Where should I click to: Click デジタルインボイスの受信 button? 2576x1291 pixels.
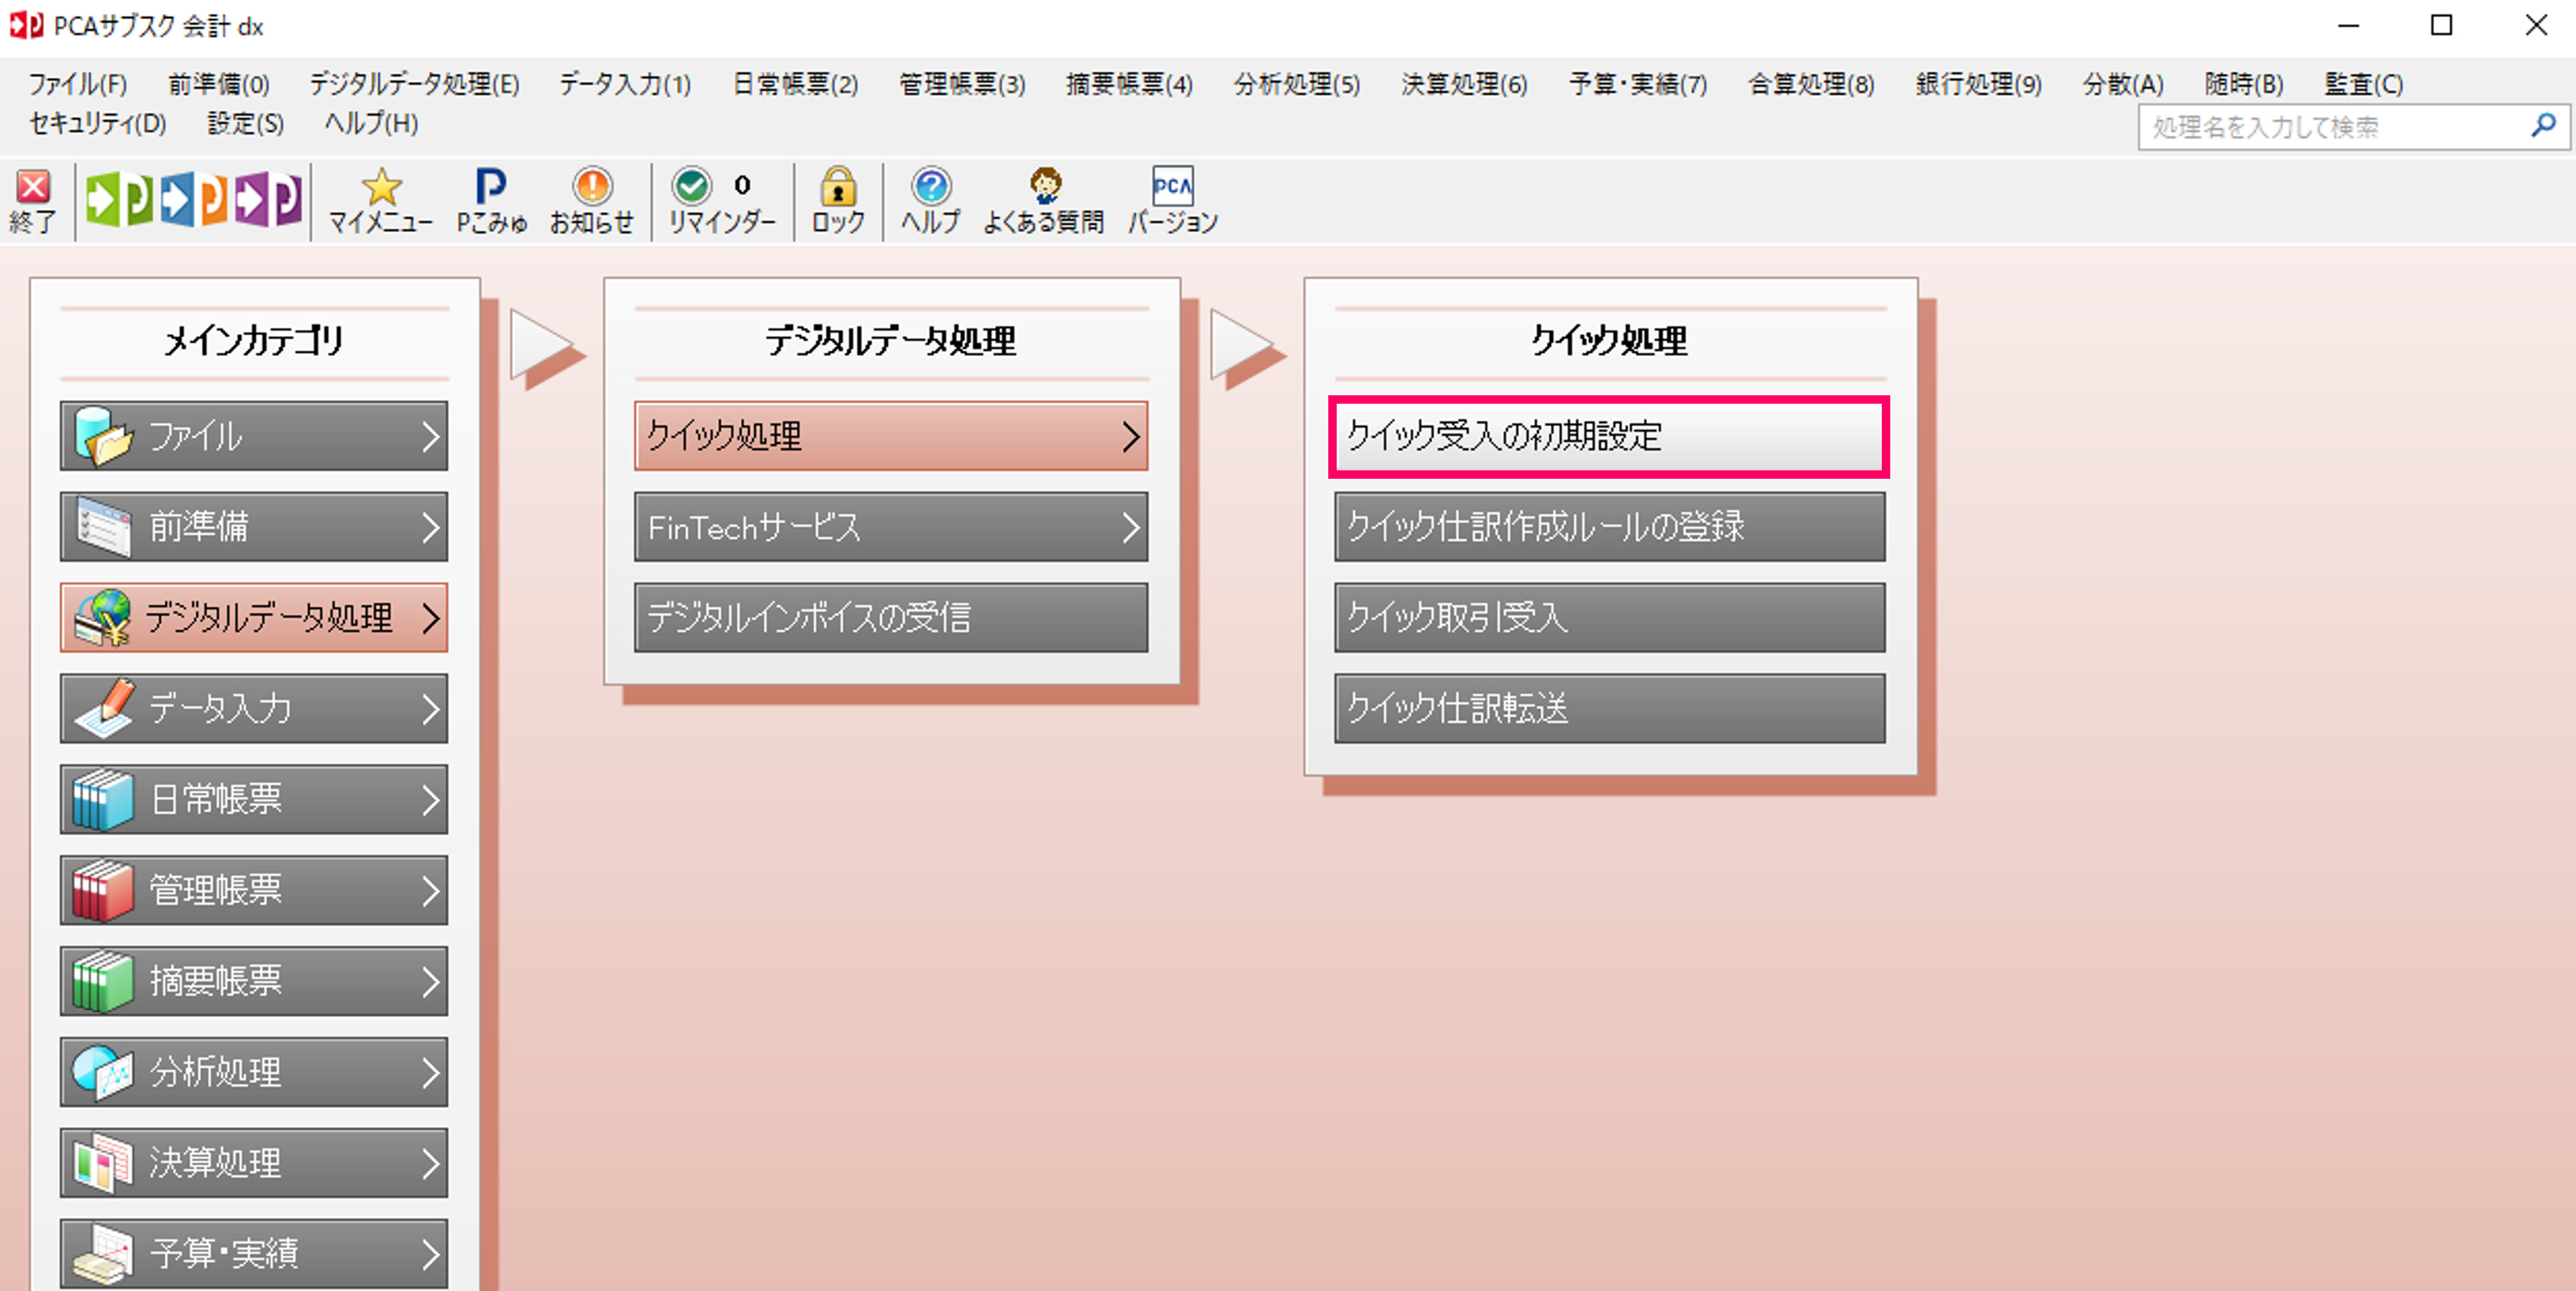[x=890, y=618]
